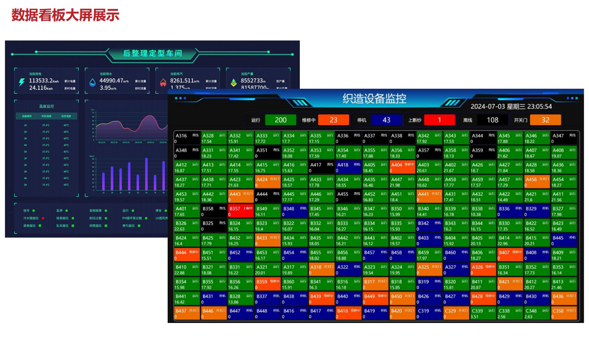
Task: Click the red flame steam icon
Action: pos(163,83)
